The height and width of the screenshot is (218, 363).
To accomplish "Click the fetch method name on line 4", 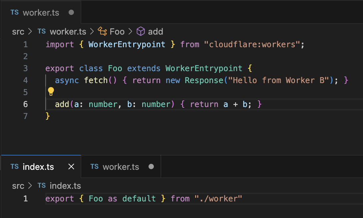I will pos(96,80).
